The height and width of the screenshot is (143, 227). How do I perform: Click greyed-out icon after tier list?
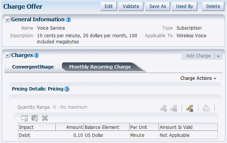[x=206, y=108]
